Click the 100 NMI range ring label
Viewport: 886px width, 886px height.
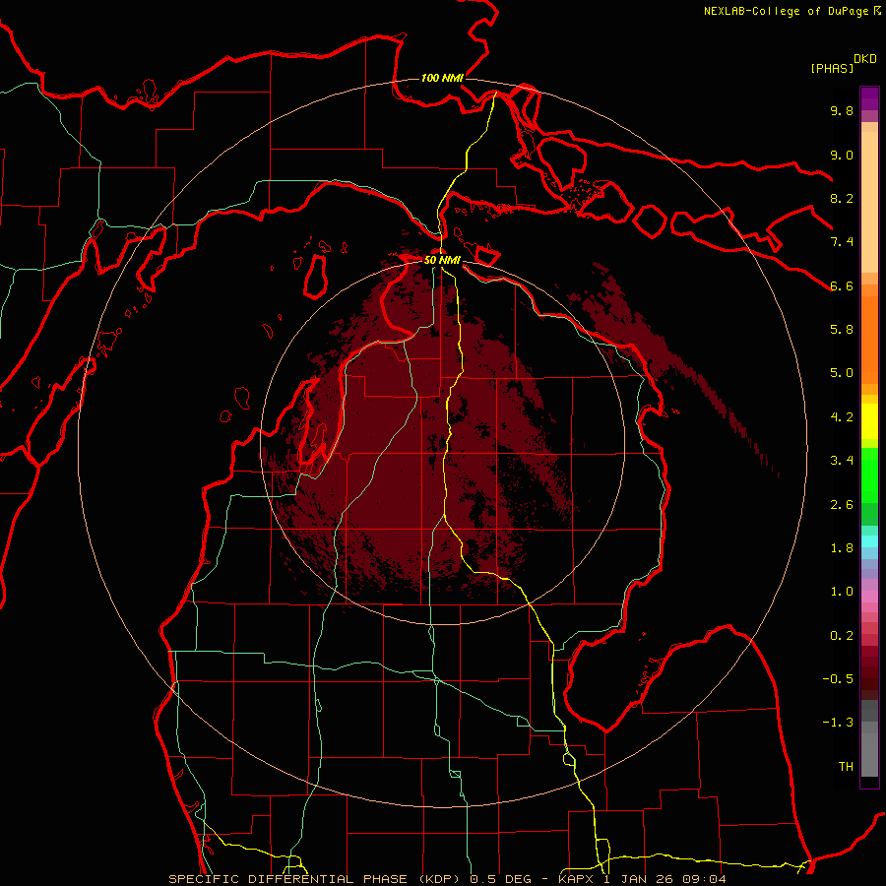tap(442, 78)
